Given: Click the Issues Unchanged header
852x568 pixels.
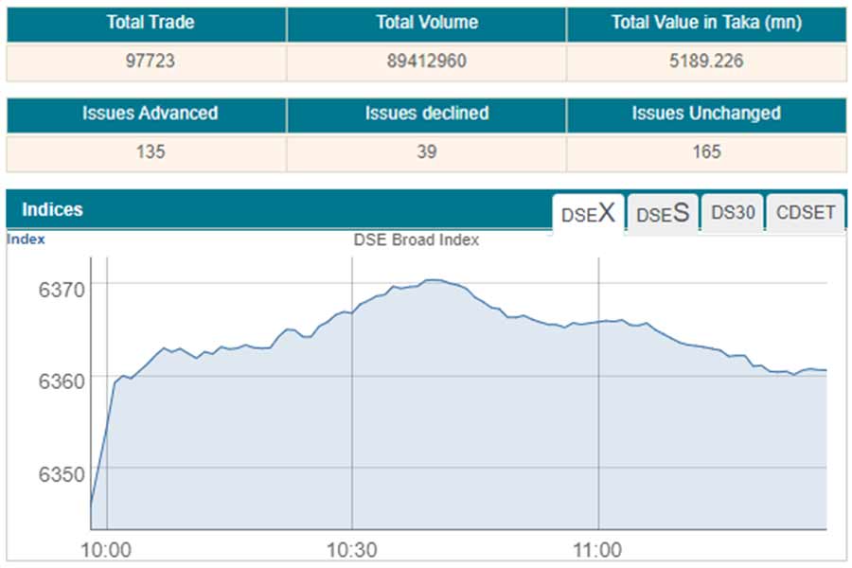Looking at the screenshot, I should pos(706,114).
